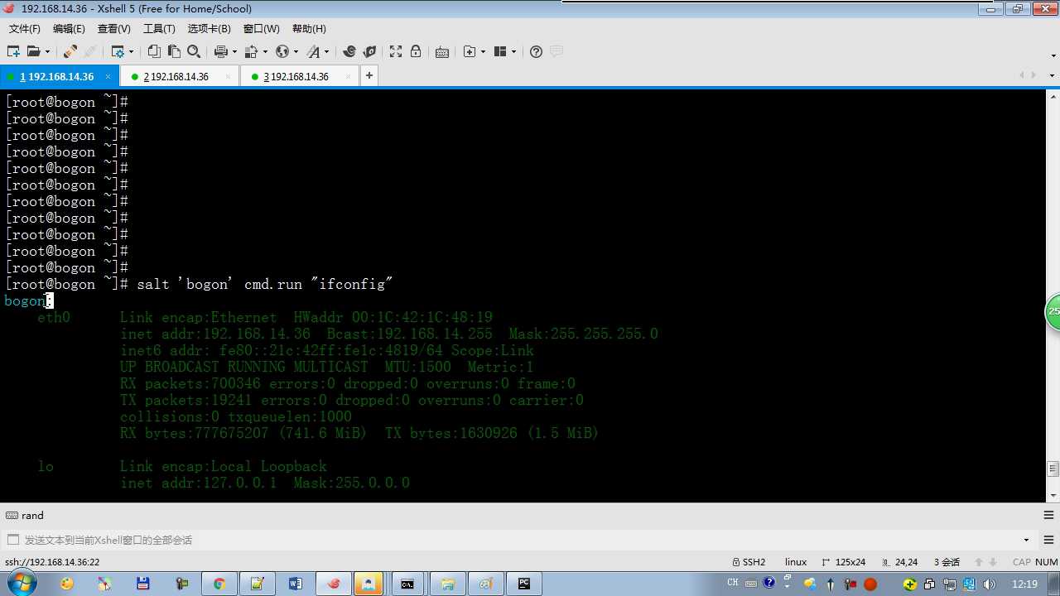Click the disconnect session icon
Screen dimensions: 1060x596
(70, 51)
